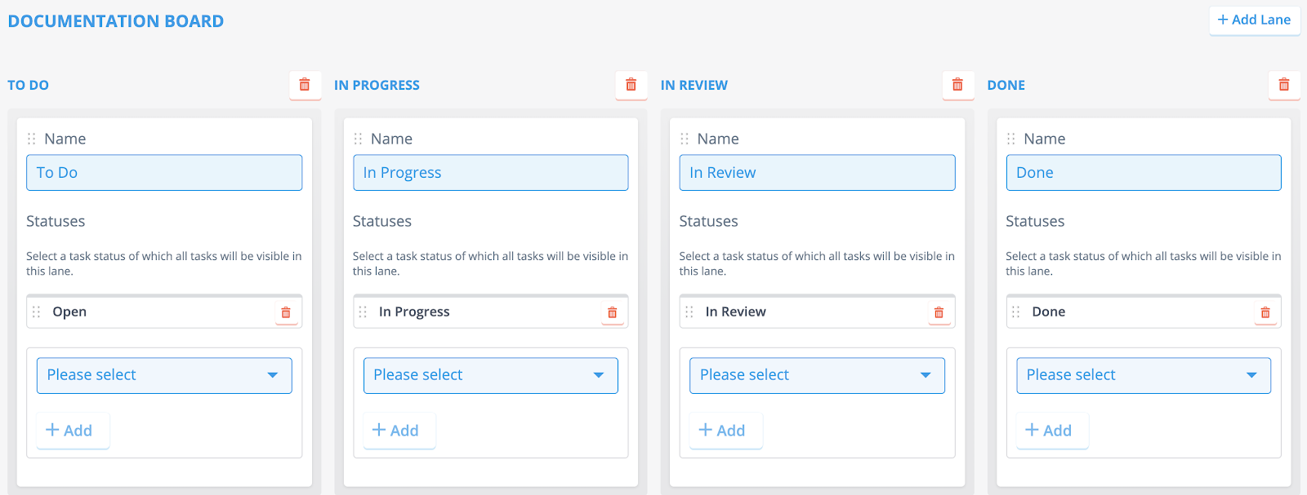This screenshot has width=1307, height=495.
Task: Grab the drag handle beside Open status
Action: point(36,312)
